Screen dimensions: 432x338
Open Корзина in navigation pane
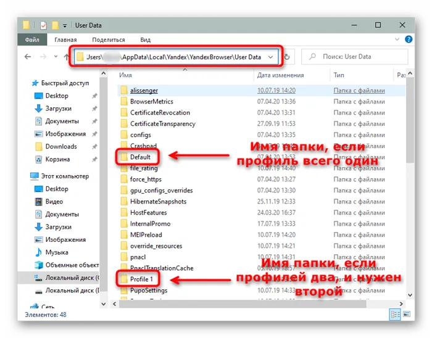pyautogui.click(x=57, y=159)
